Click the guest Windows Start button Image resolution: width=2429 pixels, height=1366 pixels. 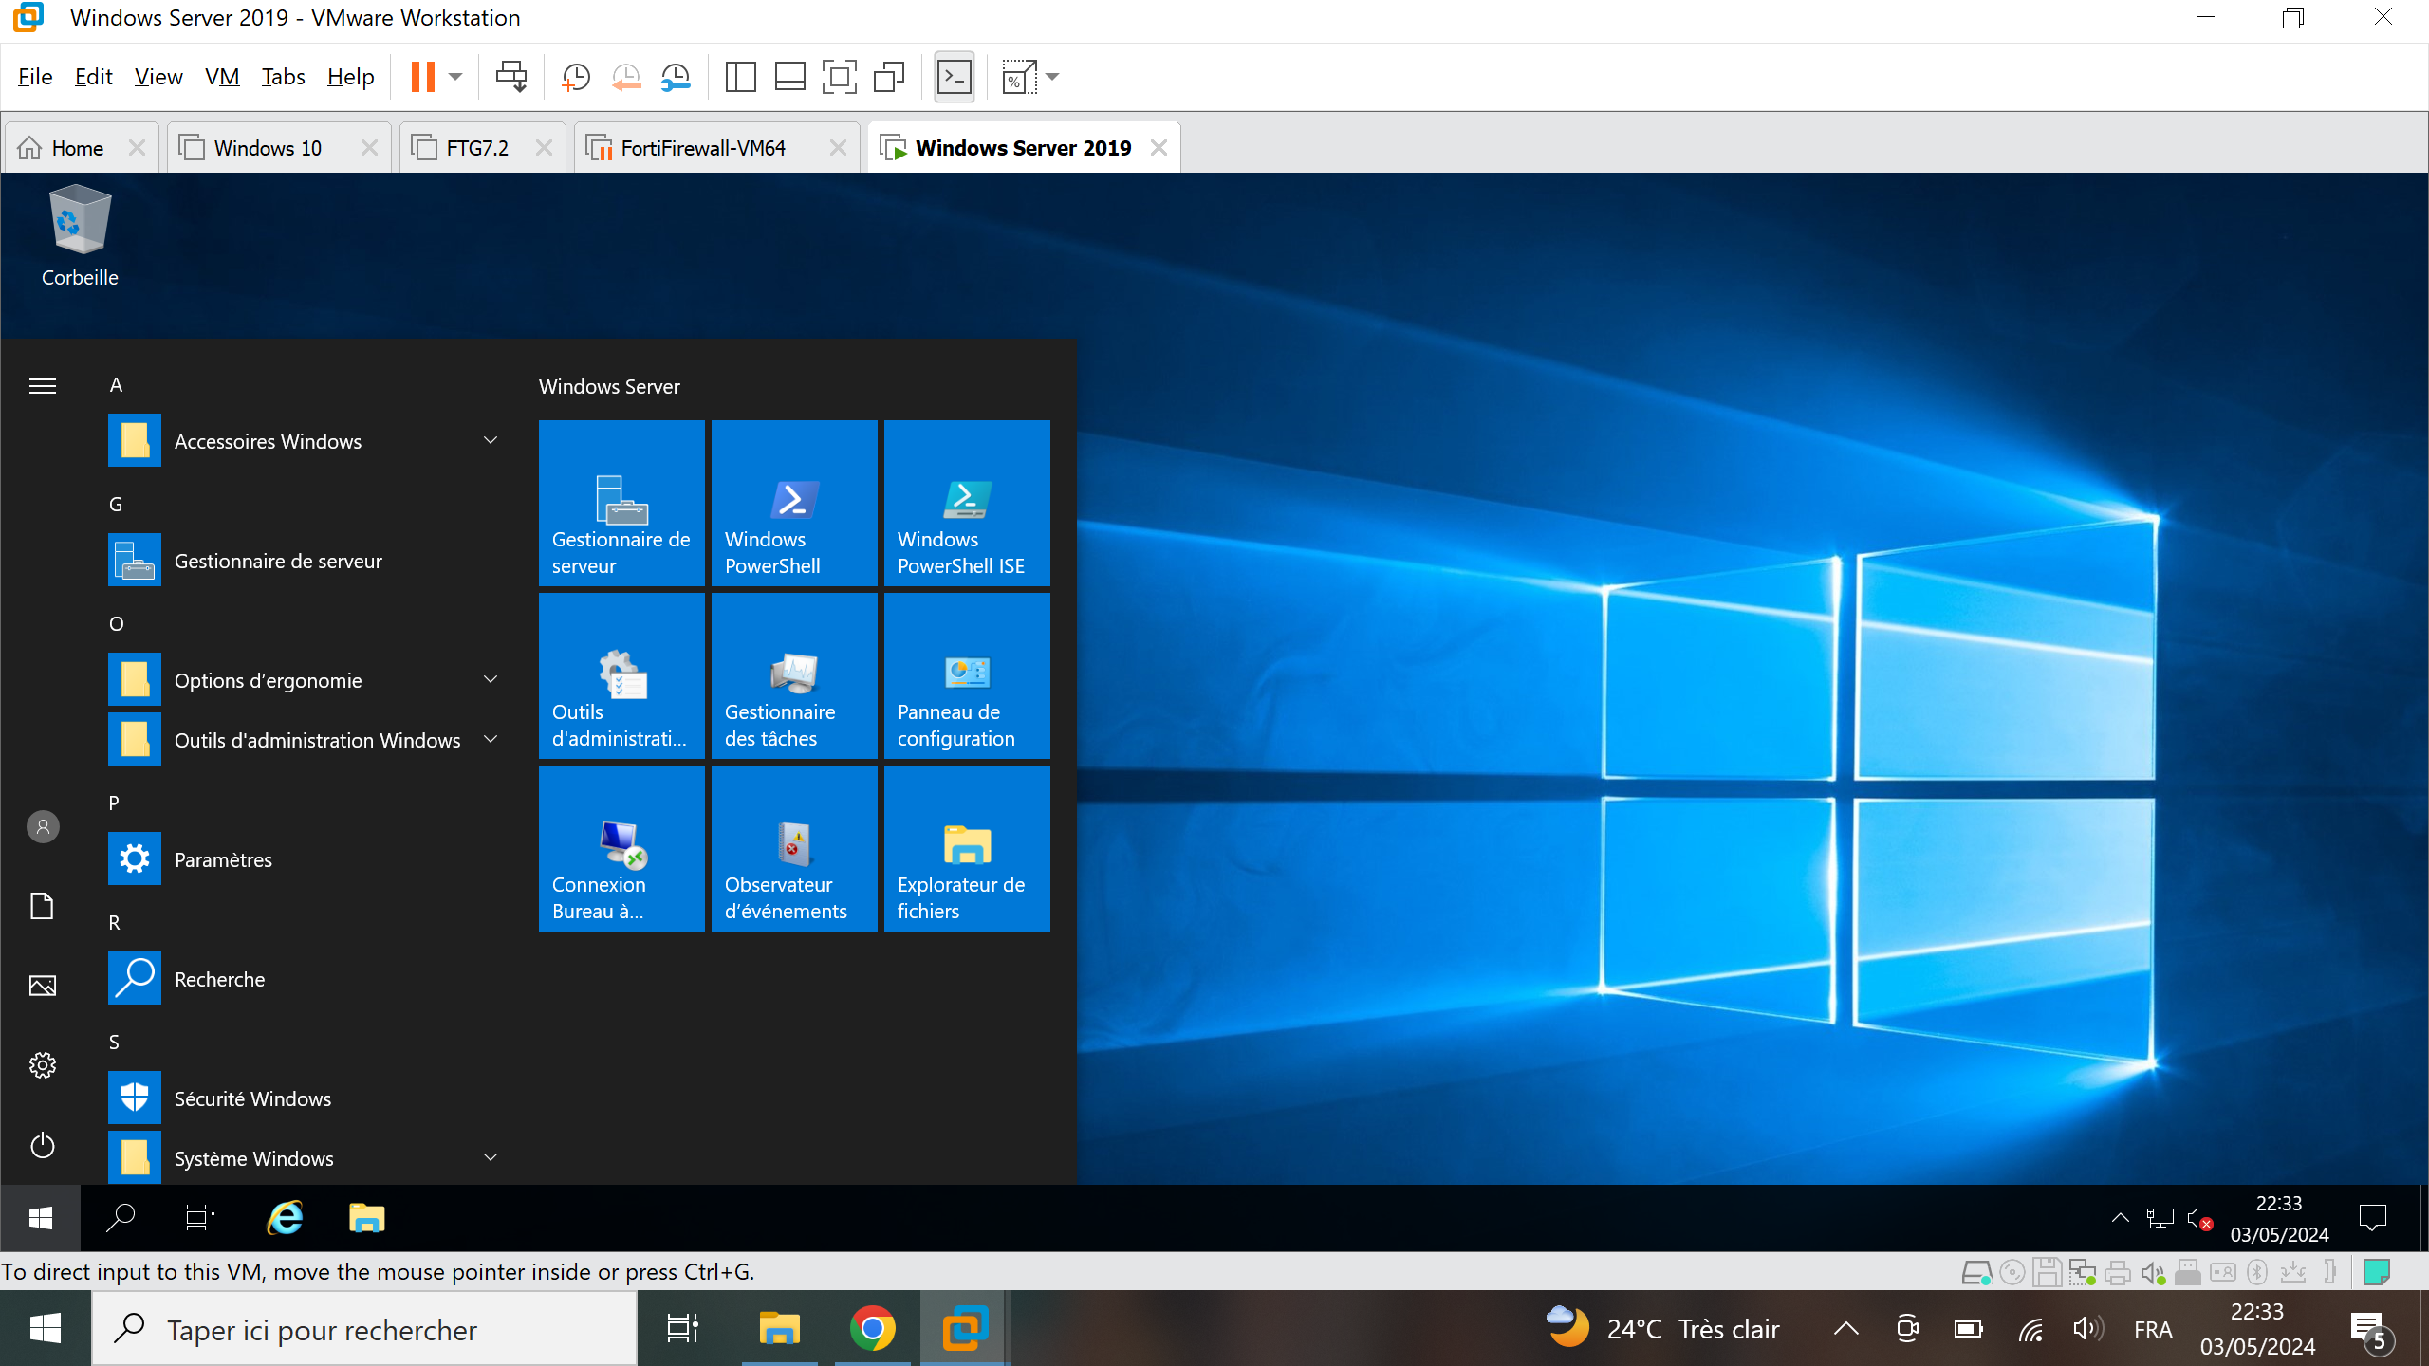click(x=41, y=1218)
